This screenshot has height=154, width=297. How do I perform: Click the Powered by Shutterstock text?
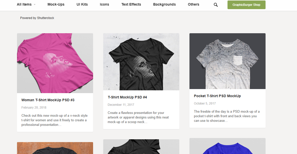pyautogui.click(x=37, y=18)
